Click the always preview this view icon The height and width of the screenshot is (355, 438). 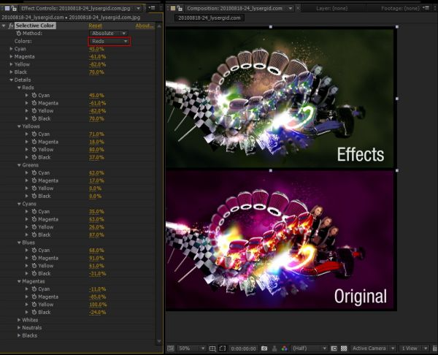click(x=170, y=348)
